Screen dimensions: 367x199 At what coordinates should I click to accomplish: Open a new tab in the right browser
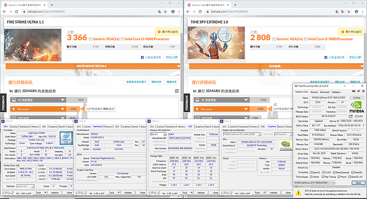coord(235,5)
